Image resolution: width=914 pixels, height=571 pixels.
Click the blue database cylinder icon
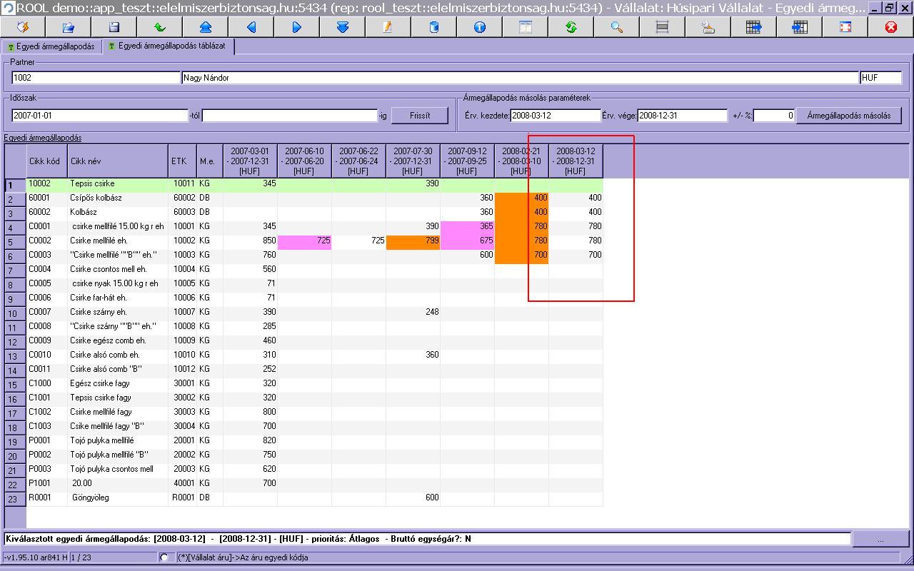[433, 27]
